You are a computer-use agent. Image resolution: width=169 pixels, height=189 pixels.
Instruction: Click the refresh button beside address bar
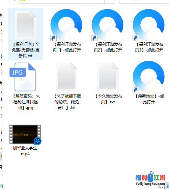pos(110,1)
